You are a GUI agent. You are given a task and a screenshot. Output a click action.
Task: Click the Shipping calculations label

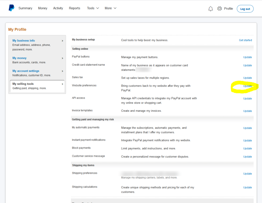(x=84, y=187)
